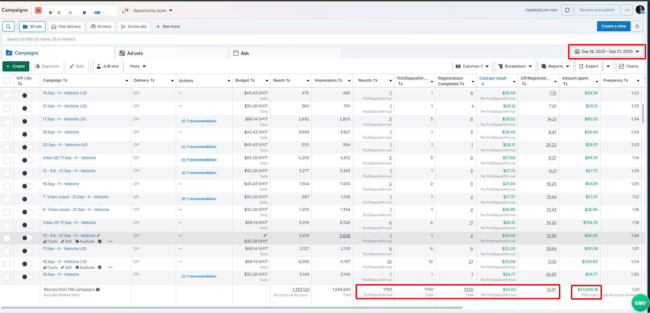Expand the arrow next to Export

[608, 66]
